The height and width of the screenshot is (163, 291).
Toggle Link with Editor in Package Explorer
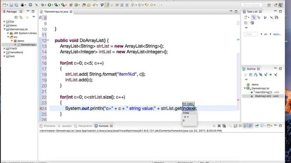tap(21, 17)
